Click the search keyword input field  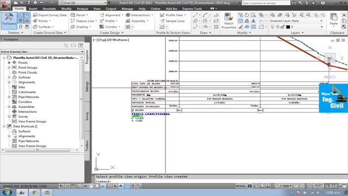pos(266,3)
